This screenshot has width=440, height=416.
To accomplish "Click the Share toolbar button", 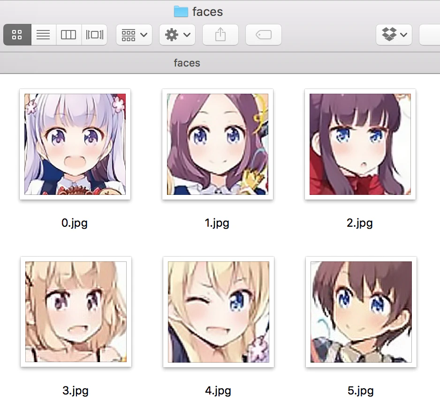I will [x=220, y=35].
